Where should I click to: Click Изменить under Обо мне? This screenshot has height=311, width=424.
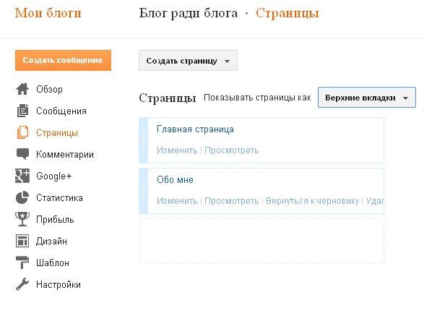[x=177, y=201]
